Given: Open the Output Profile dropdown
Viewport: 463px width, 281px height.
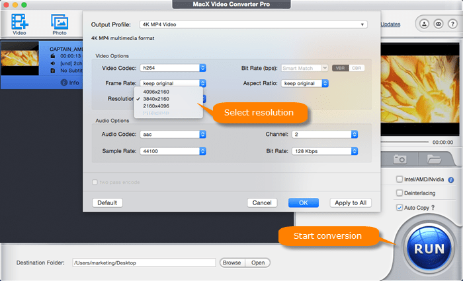Looking at the screenshot, I should pos(253,24).
